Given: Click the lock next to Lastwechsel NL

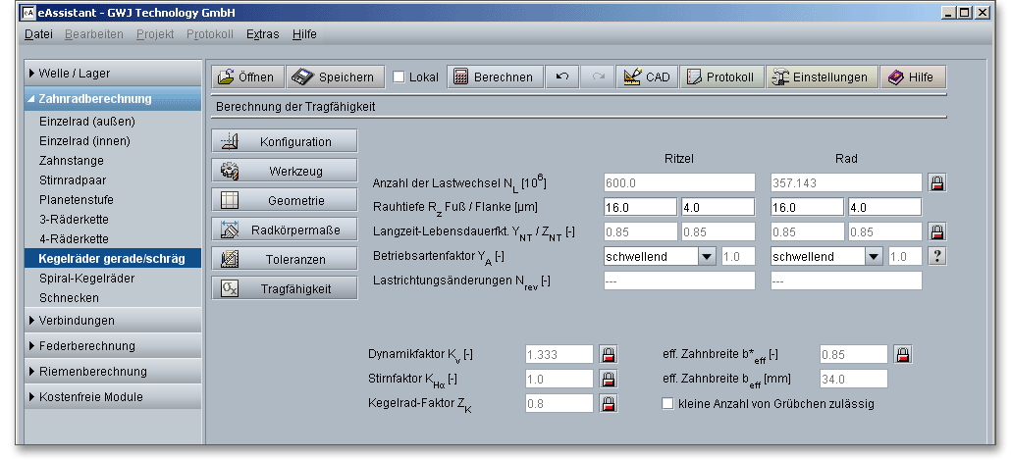Looking at the screenshot, I should [936, 182].
